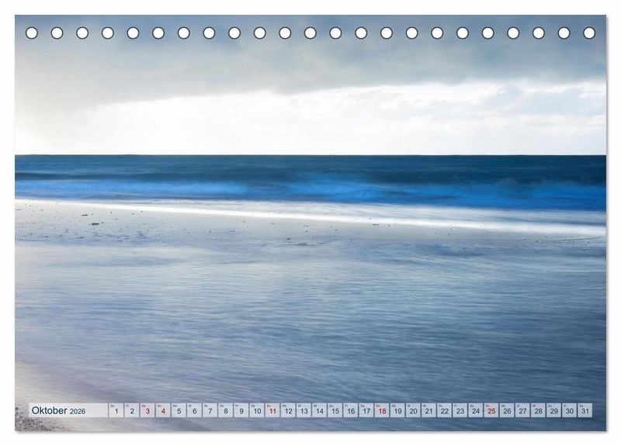Choose date 10 on the calendar
This screenshot has height=446, width=621.
[x=257, y=411]
